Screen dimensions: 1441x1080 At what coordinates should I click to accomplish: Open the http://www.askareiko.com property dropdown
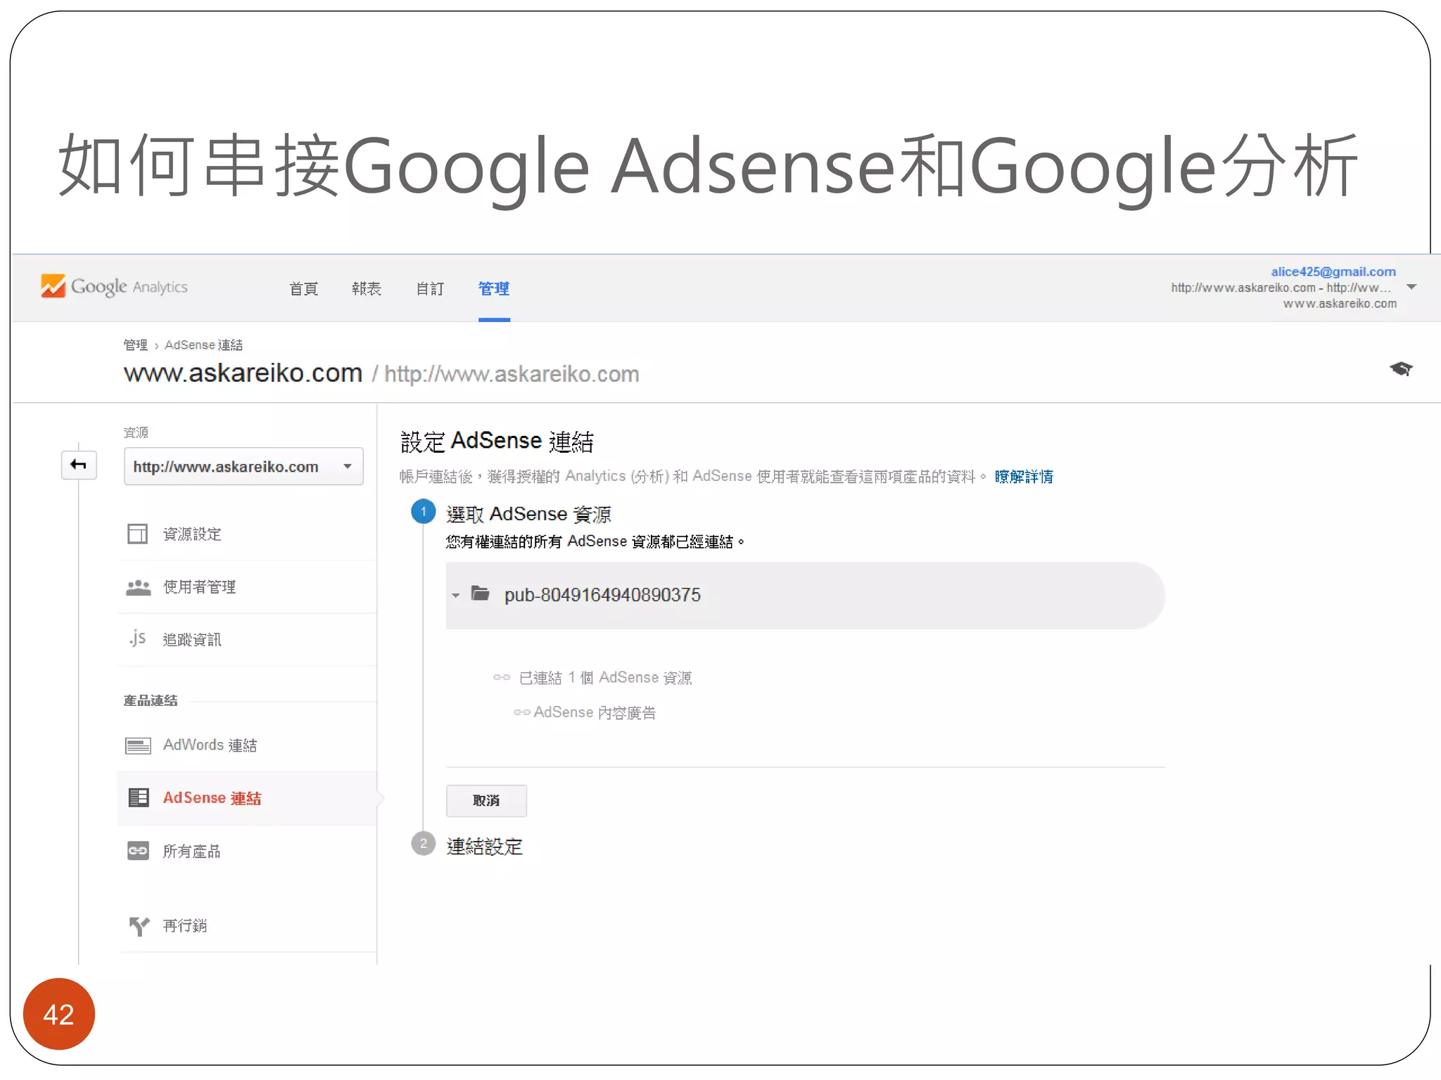click(x=243, y=466)
